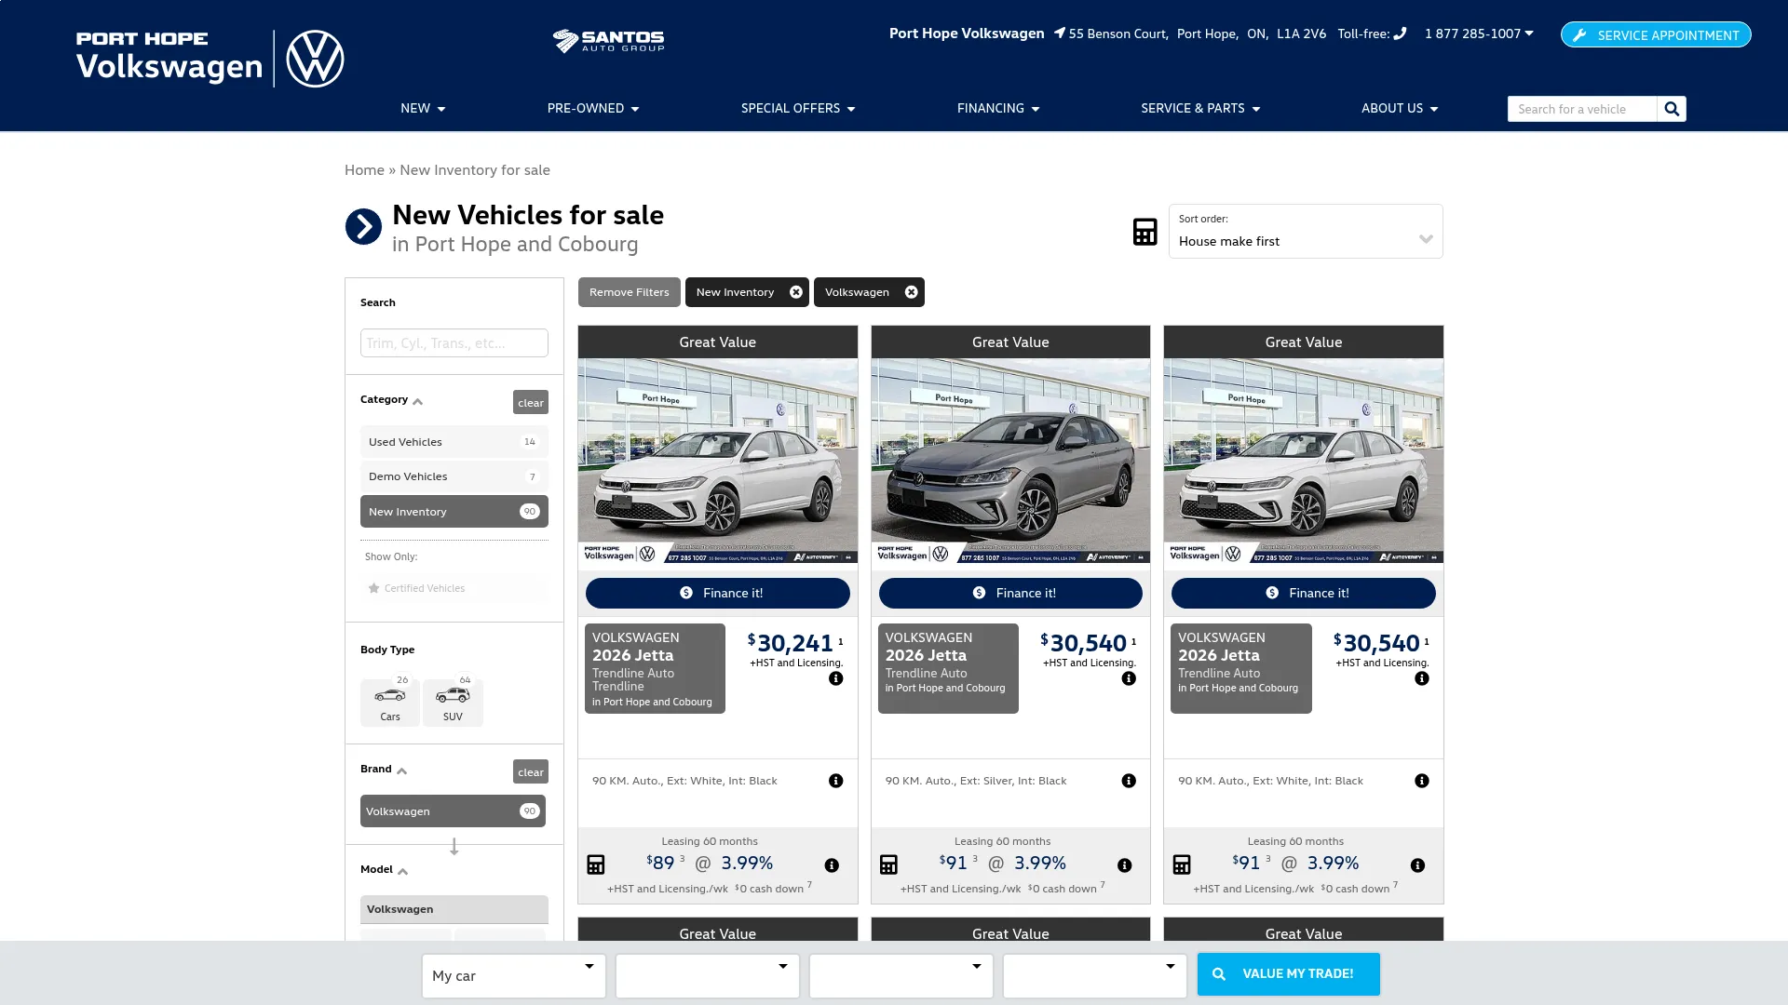Open the ABOUT US navigation menu
Screen dimensions: 1788x1005
coord(1400,109)
